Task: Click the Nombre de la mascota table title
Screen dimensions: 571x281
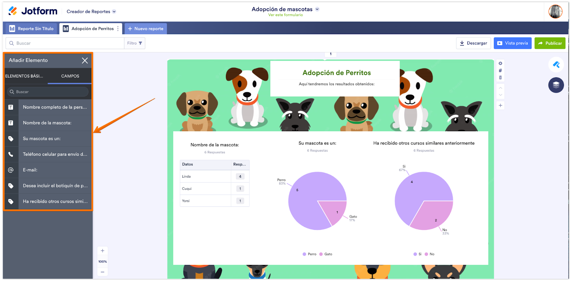Action: (x=215, y=145)
